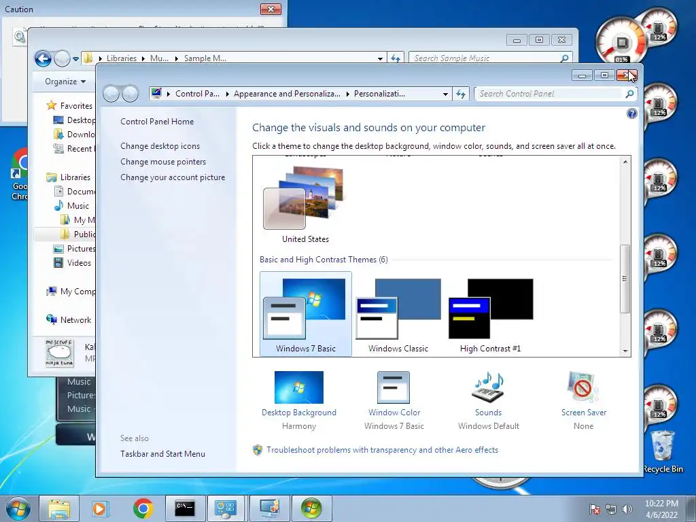Launch Windows Media Player from taskbar

(101, 508)
